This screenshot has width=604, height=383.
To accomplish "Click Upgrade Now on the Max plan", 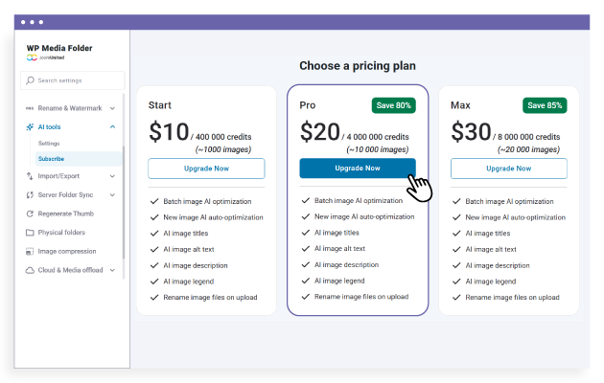I will (x=508, y=169).
